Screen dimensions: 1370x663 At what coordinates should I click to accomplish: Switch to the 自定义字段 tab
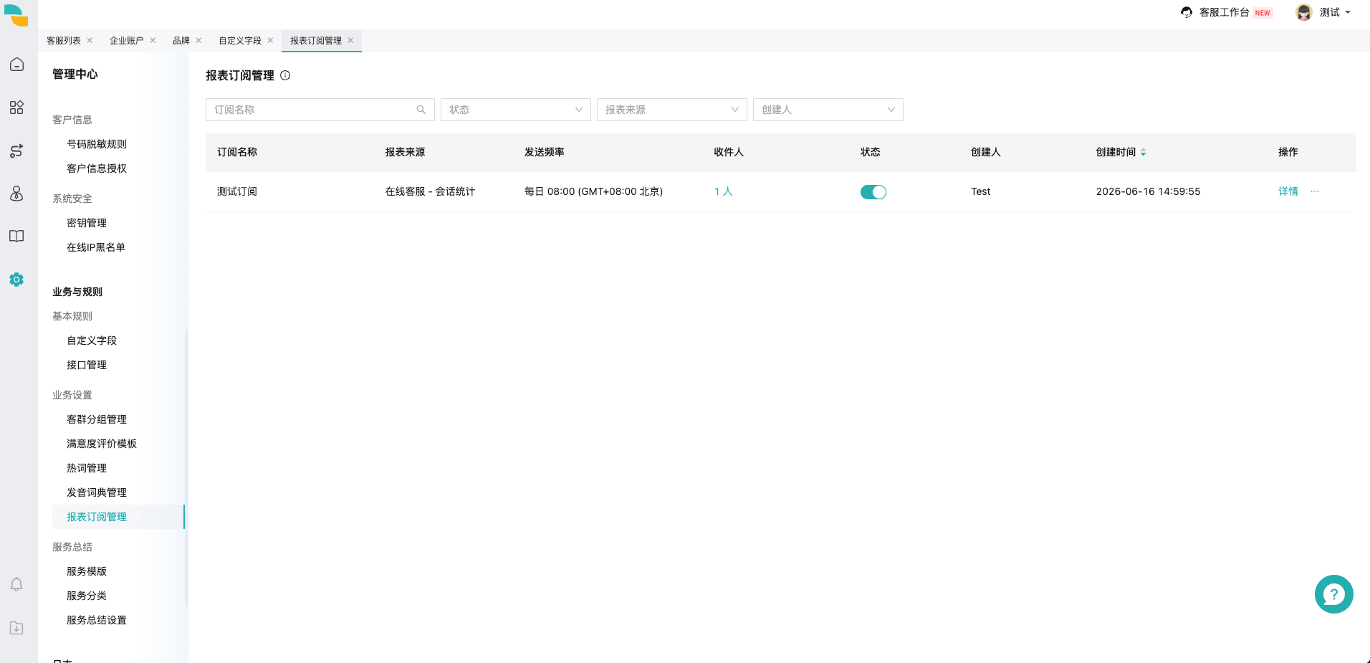240,41
